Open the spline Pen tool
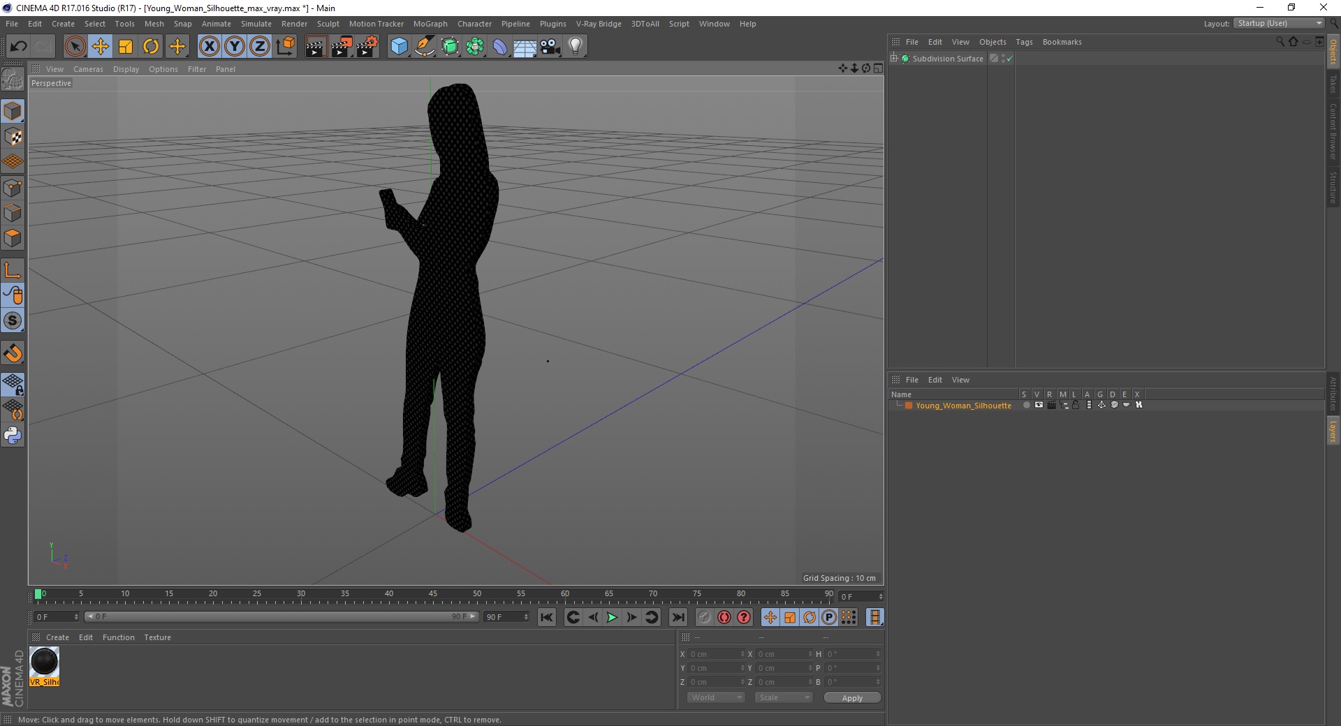This screenshot has height=726, width=1341. 425,47
